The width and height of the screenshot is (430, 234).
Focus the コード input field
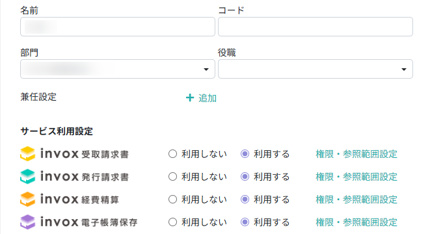[x=316, y=27]
